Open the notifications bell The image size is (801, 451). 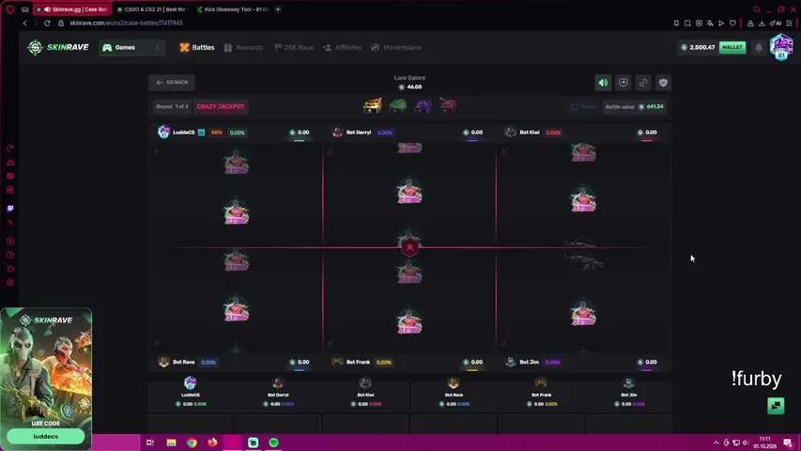coord(759,48)
